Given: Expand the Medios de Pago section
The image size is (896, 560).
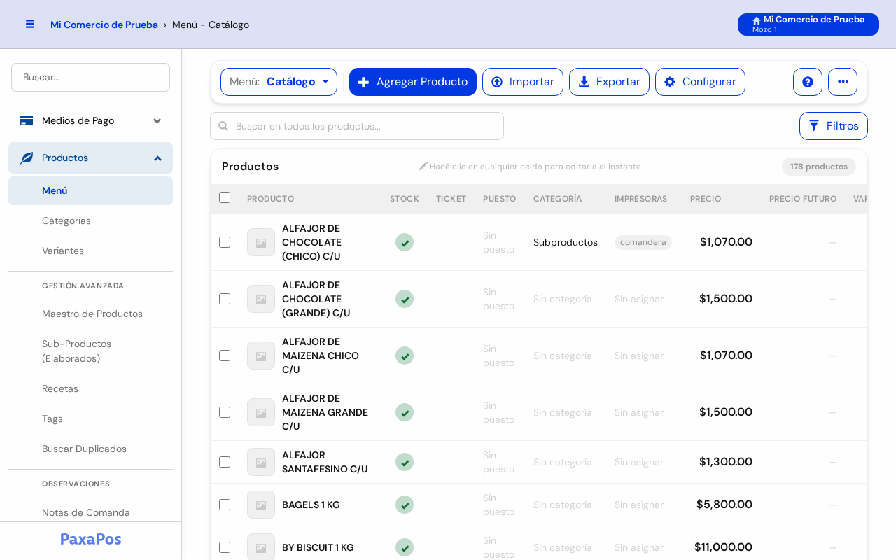Looking at the screenshot, I should pyautogui.click(x=90, y=120).
